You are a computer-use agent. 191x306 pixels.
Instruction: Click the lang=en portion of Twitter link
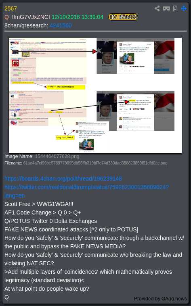pyautogui.click(x=15, y=196)
